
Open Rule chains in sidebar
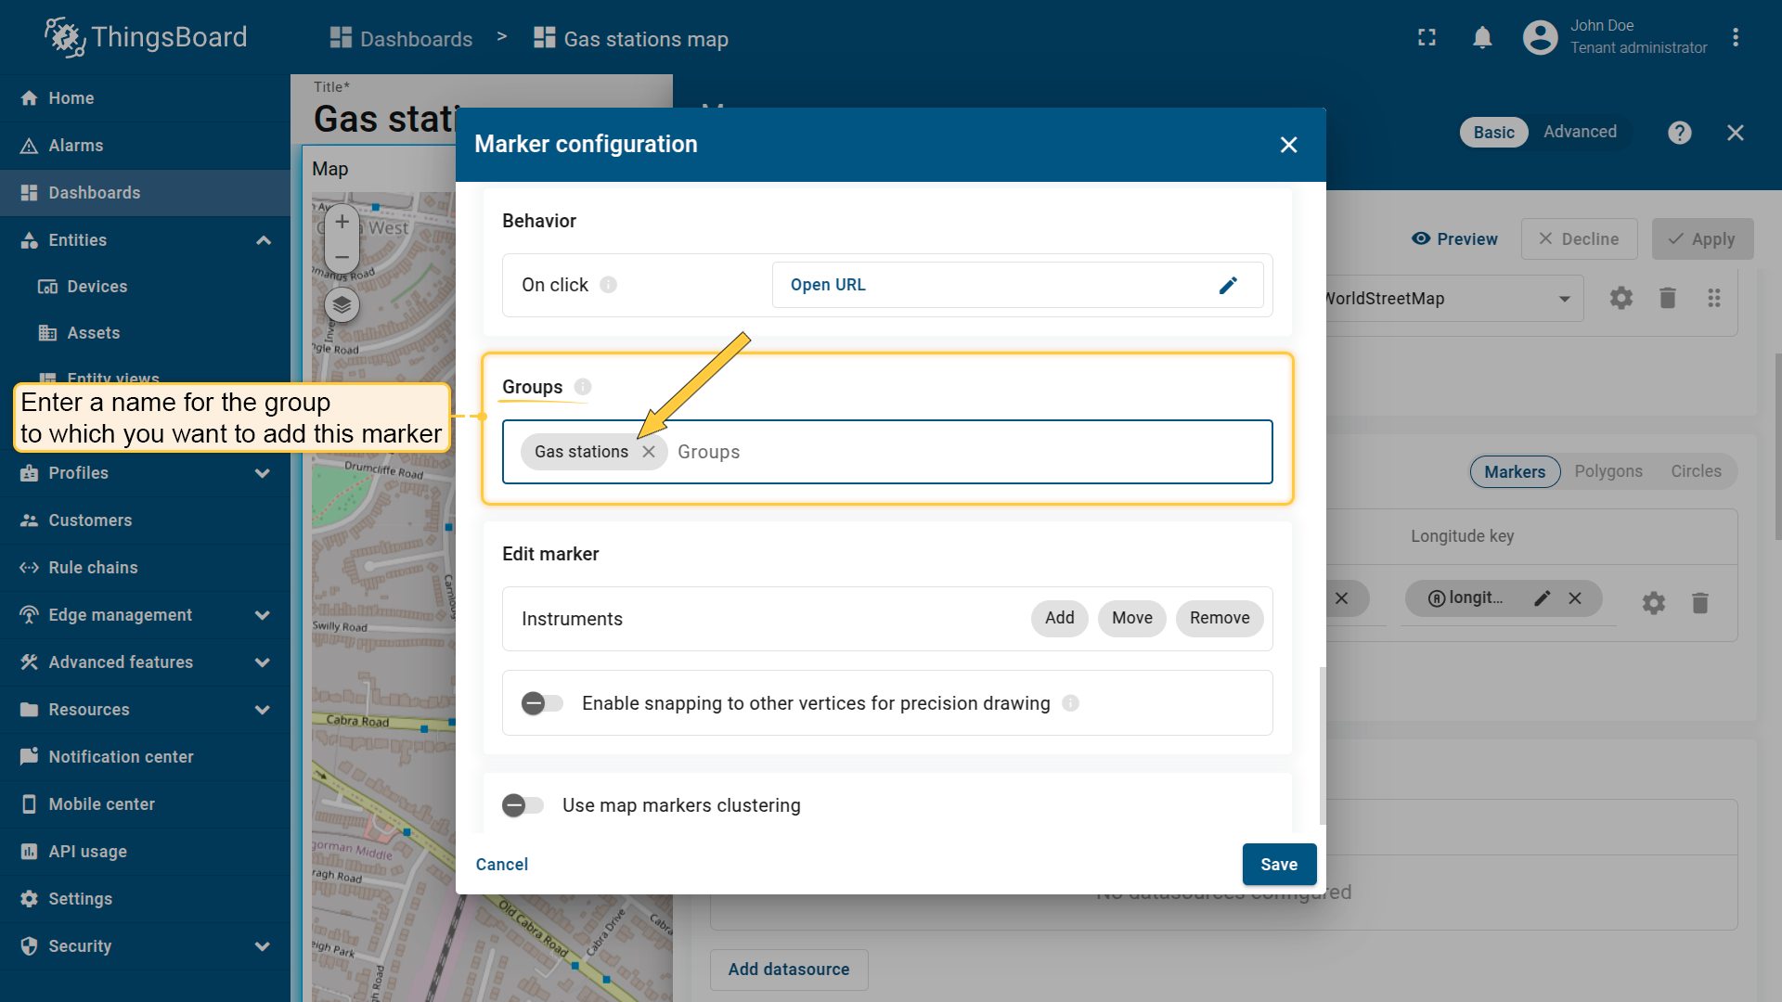point(93,568)
